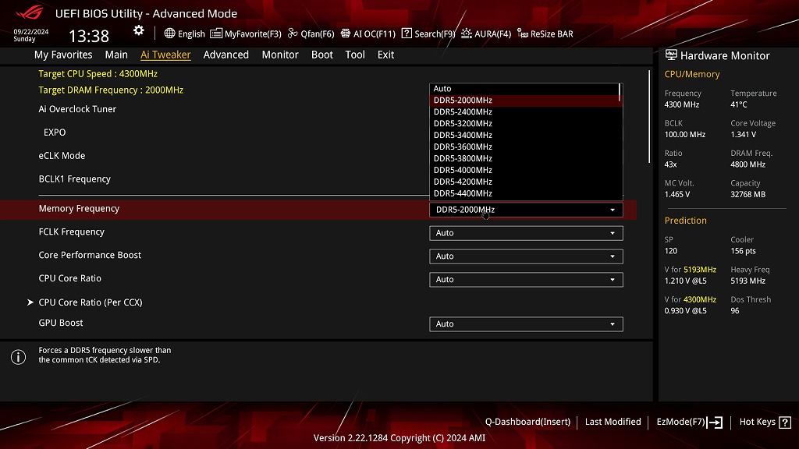
Task: Click the Prediction section heading
Action: point(685,221)
